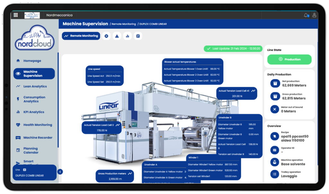Click the Base solvente value
The image size is (329, 194).
pyautogui.click(x=293, y=164)
